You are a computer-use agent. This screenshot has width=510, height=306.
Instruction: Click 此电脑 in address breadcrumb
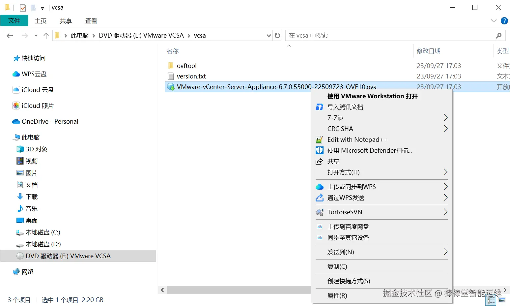(x=80, y=36)
